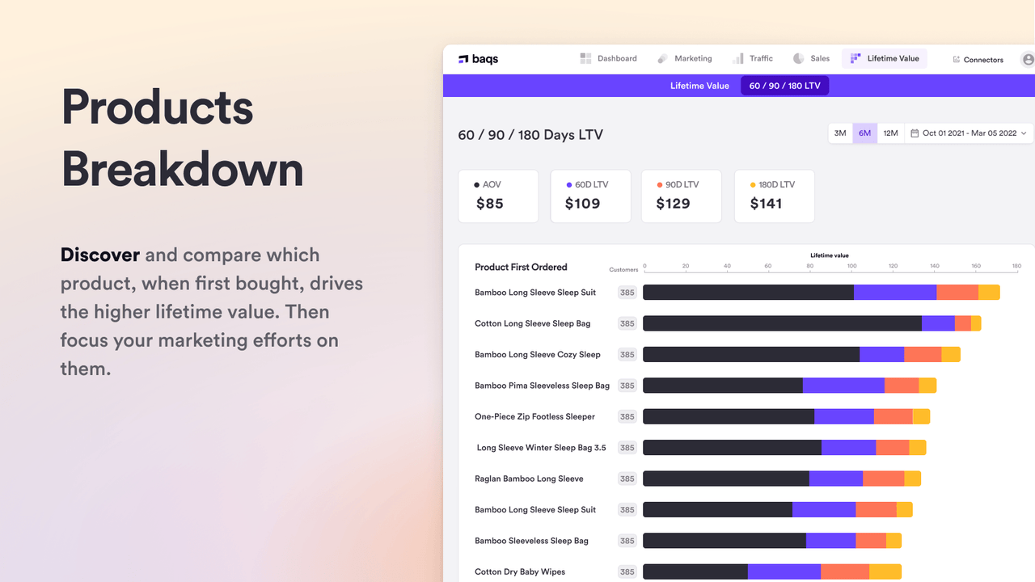This screenshot has height=582, width=1035.
Task: Click the 90D LTV $129 card
Action: coord(682,196)
